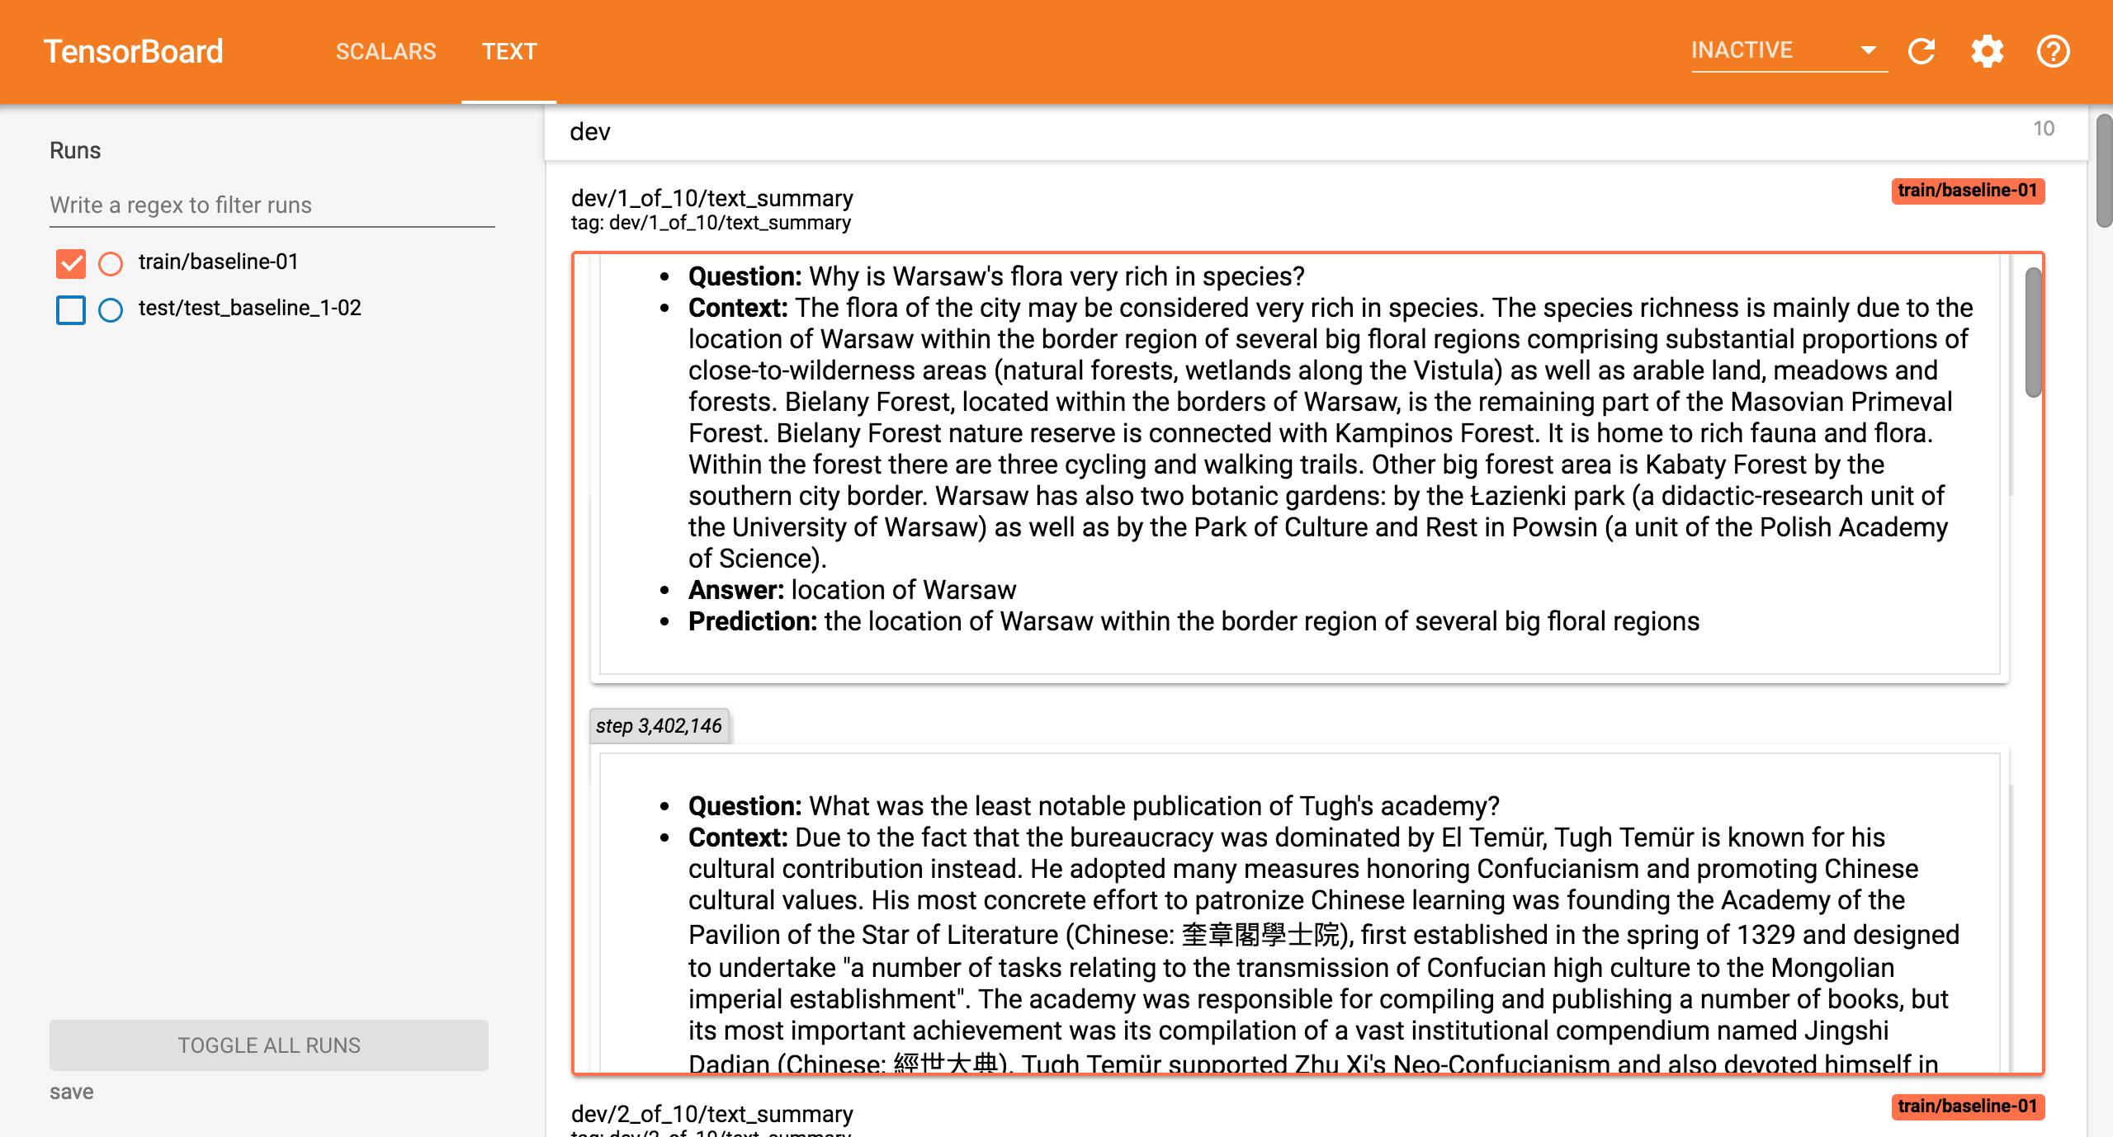Focus the regex filter runs input field
The height and width of the screenshot is (1137, 2113).
(x=272, y=205)
